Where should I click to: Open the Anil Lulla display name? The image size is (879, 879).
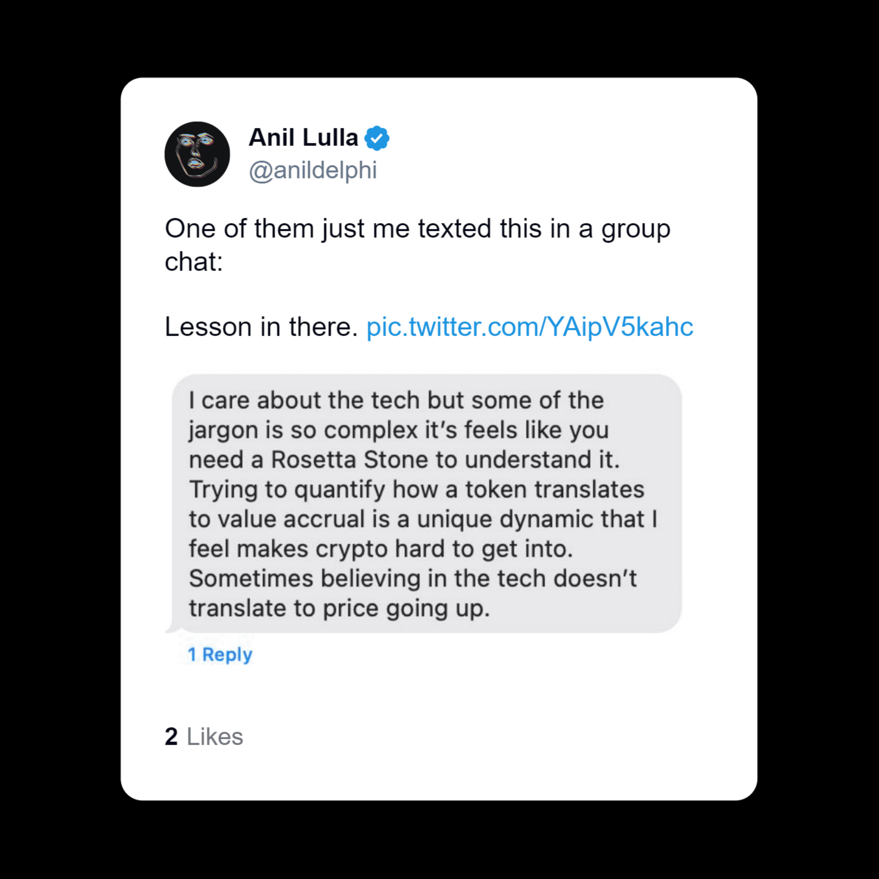pos(304,137)
